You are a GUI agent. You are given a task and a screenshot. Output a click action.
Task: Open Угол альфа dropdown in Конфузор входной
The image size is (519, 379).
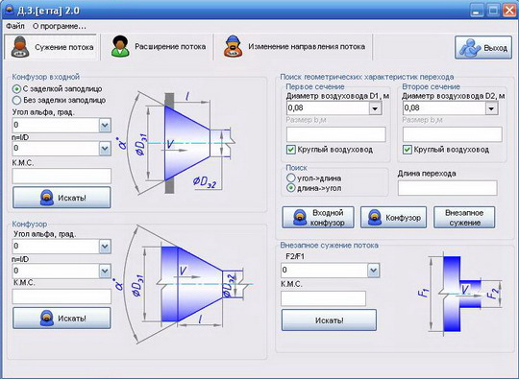pyautogui.click(x=105, y=126)
